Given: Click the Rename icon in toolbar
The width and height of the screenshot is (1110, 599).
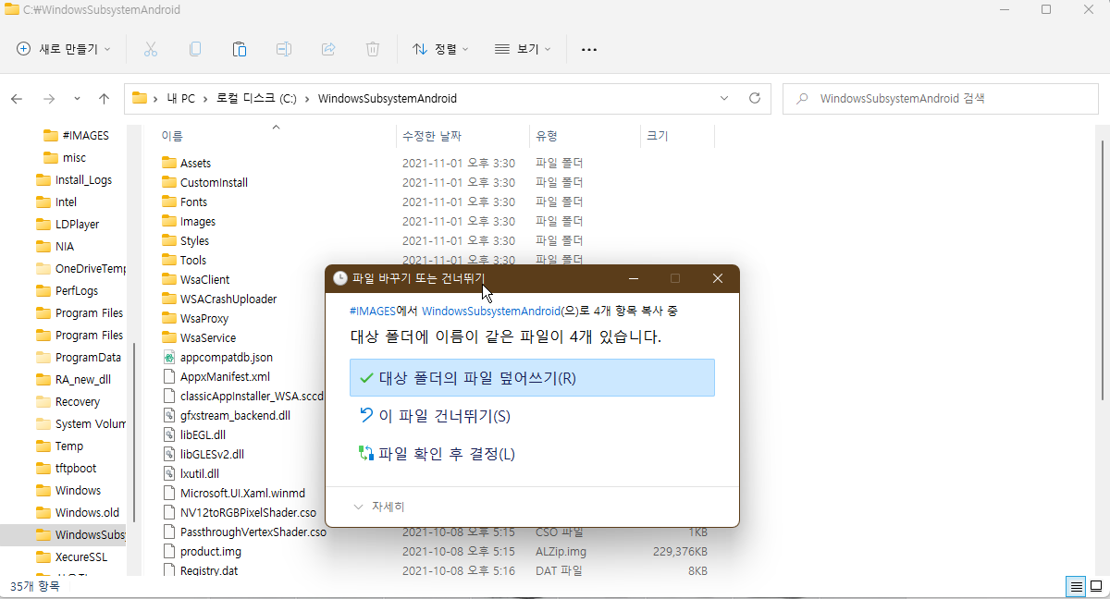Looking at the screenshot, I should click(284, 49).
